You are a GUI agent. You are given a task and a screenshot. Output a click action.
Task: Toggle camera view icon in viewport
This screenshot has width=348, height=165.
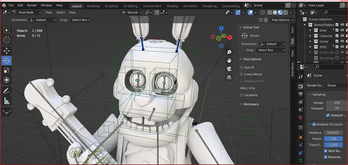click(229, 69)
